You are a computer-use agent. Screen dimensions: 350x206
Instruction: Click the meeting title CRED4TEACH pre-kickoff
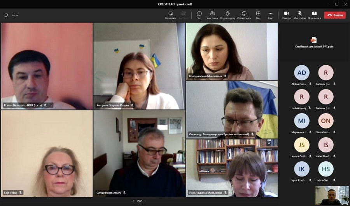point(175,4)
